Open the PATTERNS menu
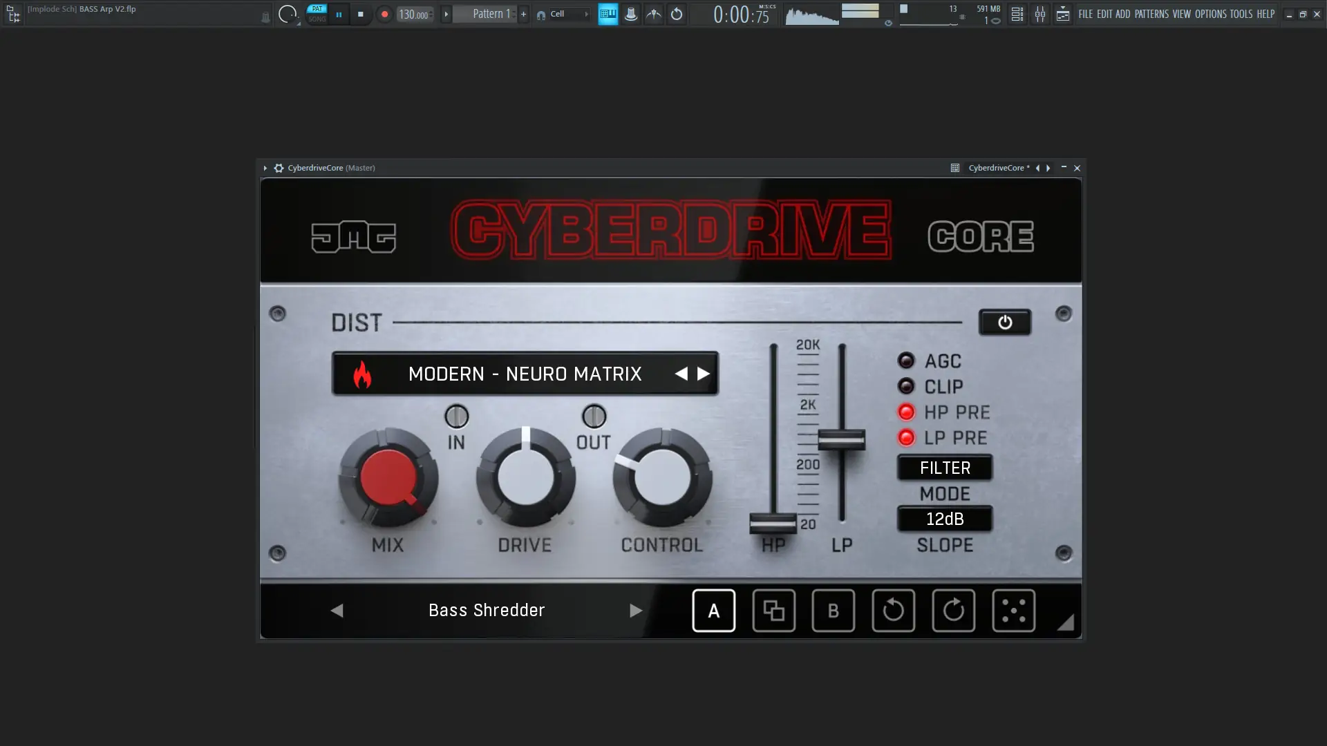Image resolution: width=1327 pixels, height=746 pixels. [1151, 14]
